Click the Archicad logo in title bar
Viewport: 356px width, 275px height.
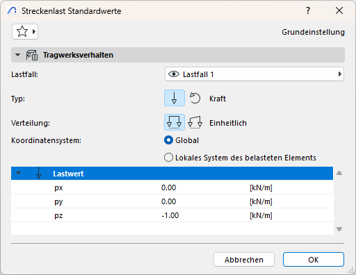click(12, 10)
